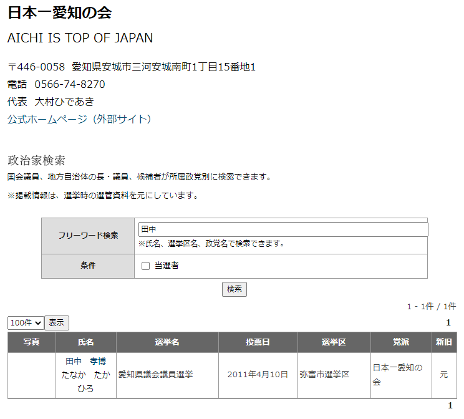Open the 公式ホームページ（外部サイト） link
Image resolution: width=464 pixels, height=419 pixels.
[79, 119]
